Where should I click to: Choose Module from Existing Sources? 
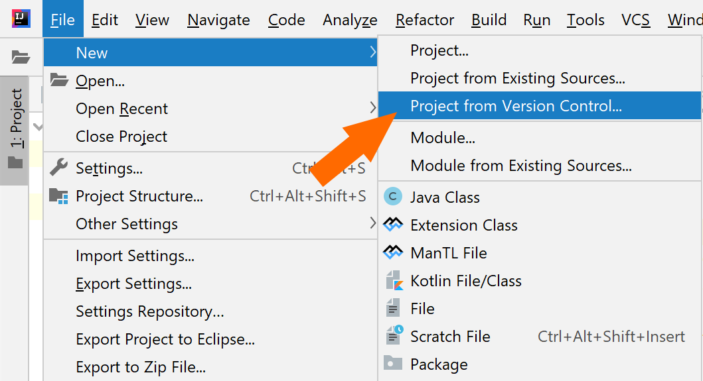tap(520, 166)
